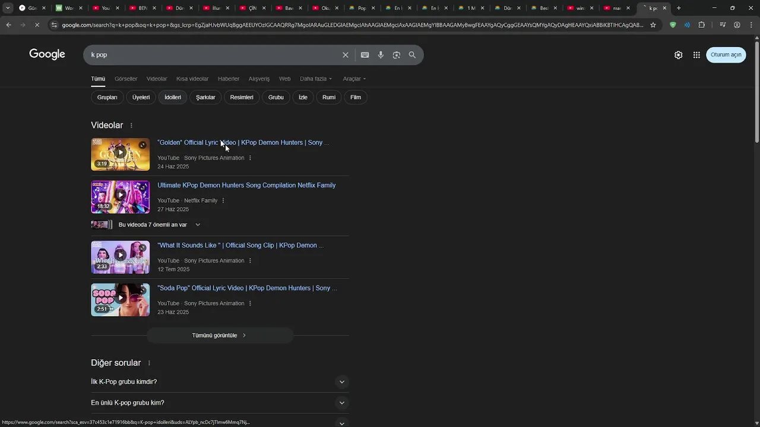Open a new browser tab
Screen dimensions: 760x427
(679, 8)
